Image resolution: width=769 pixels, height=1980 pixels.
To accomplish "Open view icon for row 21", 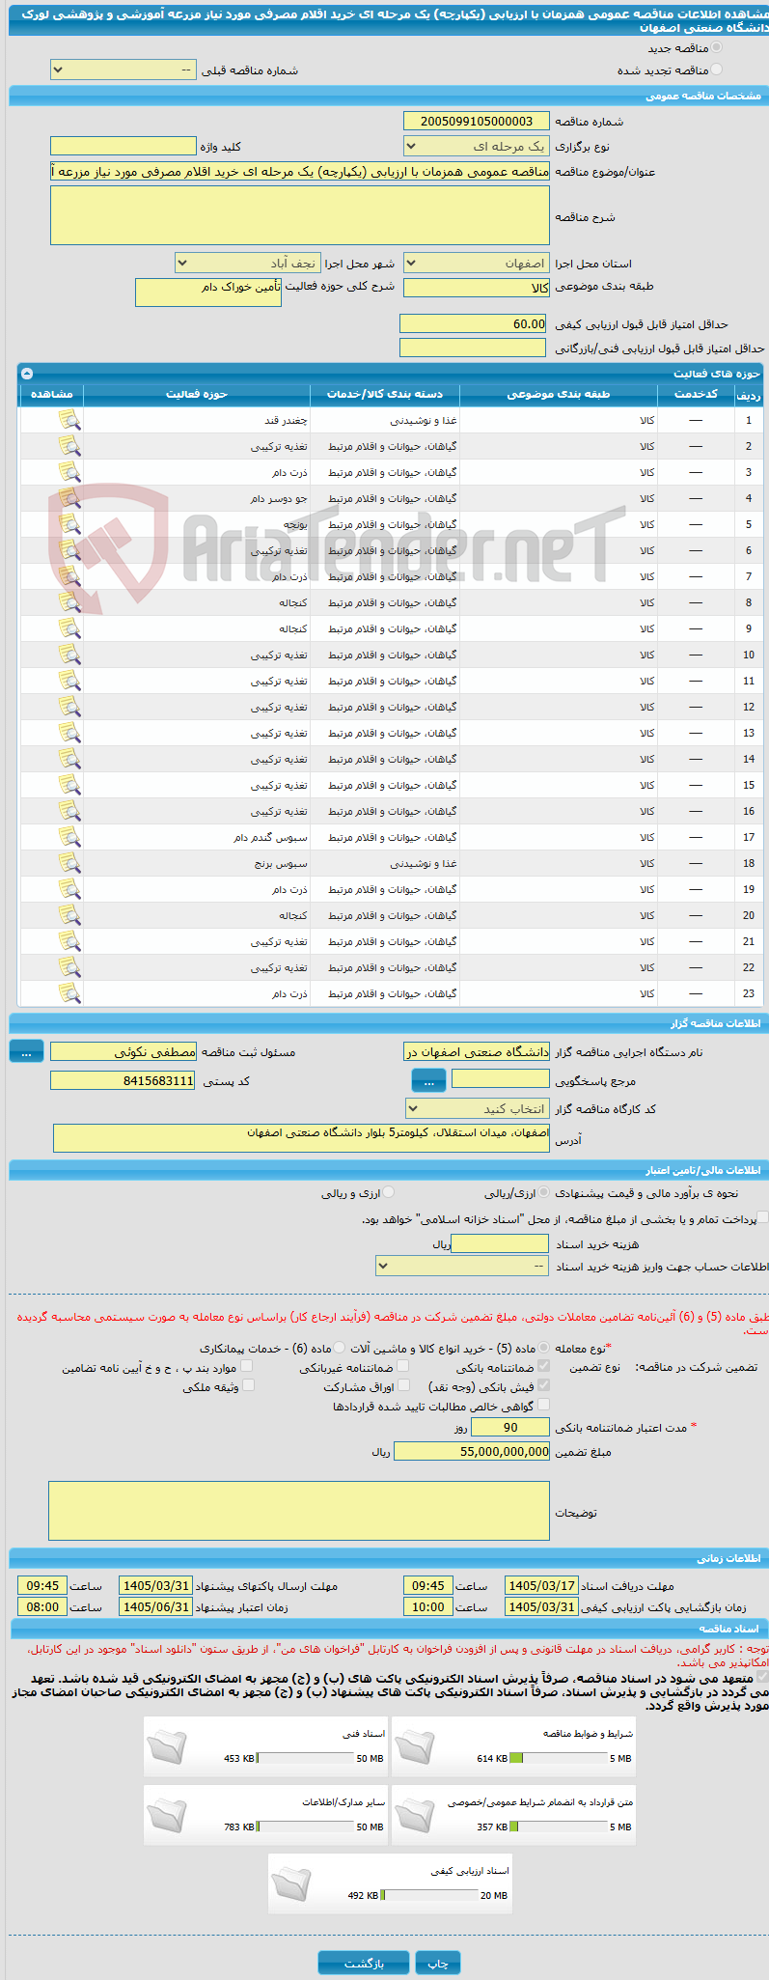I will 69,941.
